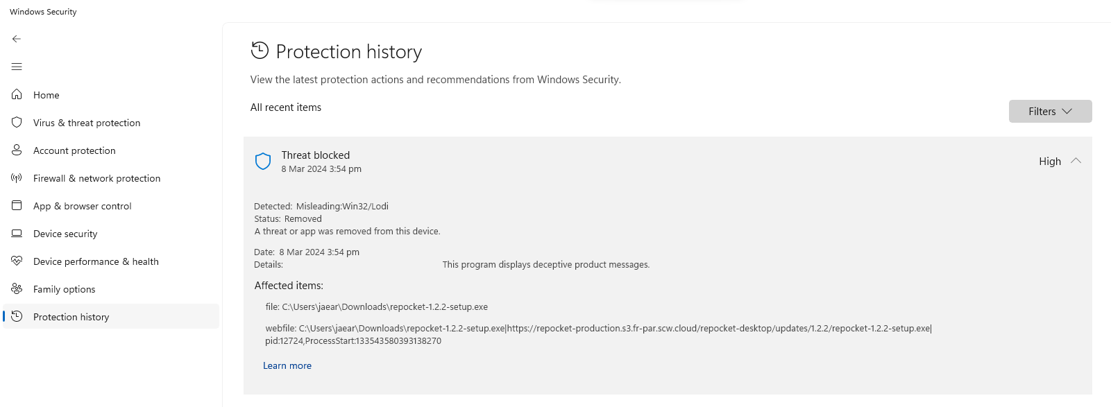Screen dimensions: 1111x407
Task: Click the repocket-1.2.2-setup.exe file path line
Action: tap(377, 307)
